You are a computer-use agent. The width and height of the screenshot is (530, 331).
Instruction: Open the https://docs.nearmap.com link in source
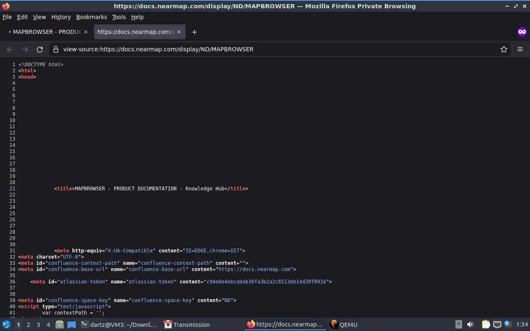[254, 269]
